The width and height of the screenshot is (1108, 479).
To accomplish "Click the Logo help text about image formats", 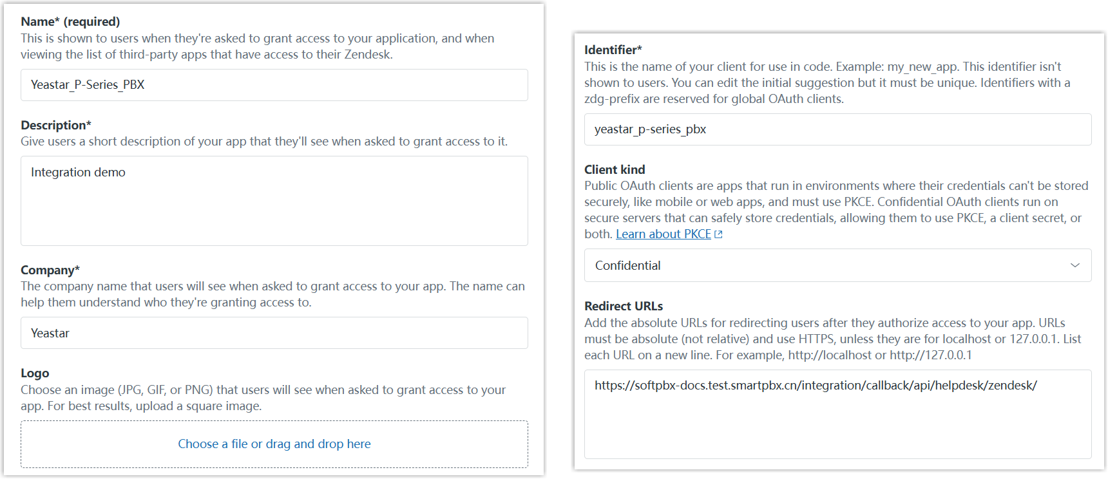I will (x=263, y=398).
